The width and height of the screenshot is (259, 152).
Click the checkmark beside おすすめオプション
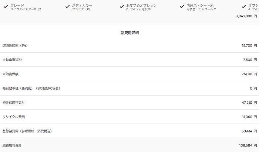pyautogui.click(x=122, y=6)
